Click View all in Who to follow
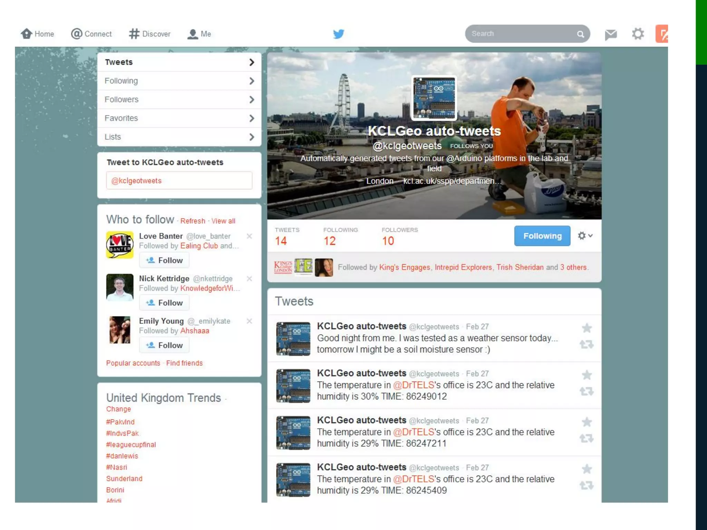This screenshot has width=707, height=530. [223, 221]
